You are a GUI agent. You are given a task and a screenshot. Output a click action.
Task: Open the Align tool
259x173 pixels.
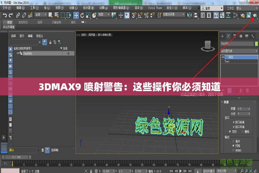[x=196, y=15]
